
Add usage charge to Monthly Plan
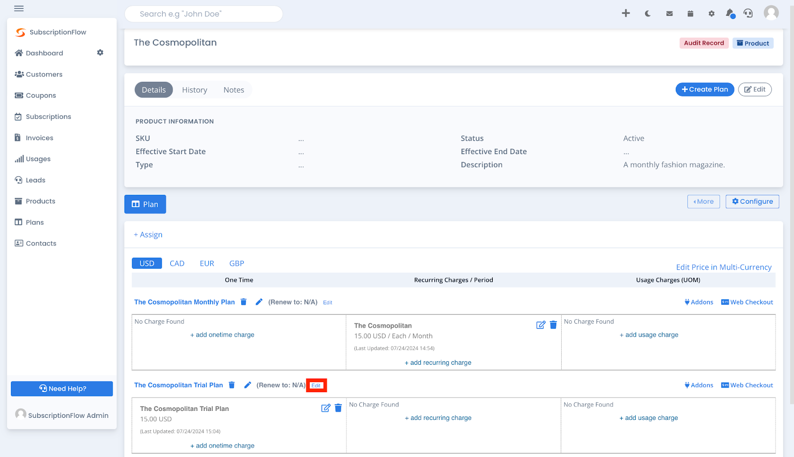point(649,335)
